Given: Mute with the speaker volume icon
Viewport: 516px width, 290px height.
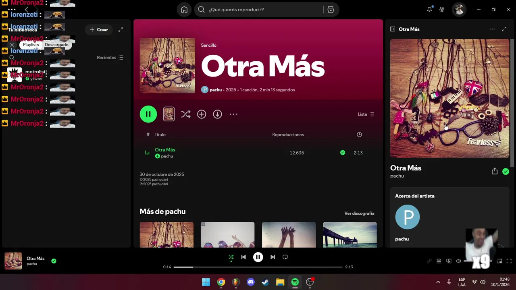Looking at the screenshot, I should (x=458, y=261).
